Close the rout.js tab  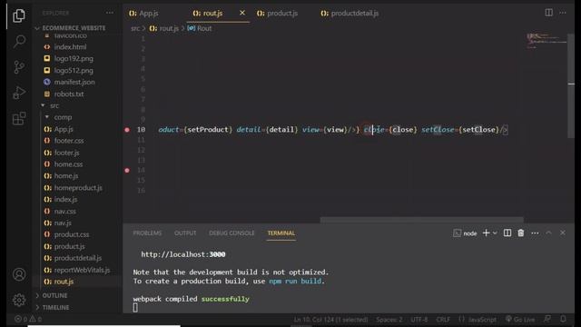242,13
